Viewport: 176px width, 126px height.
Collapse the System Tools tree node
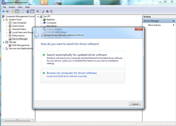click(4, 20)
